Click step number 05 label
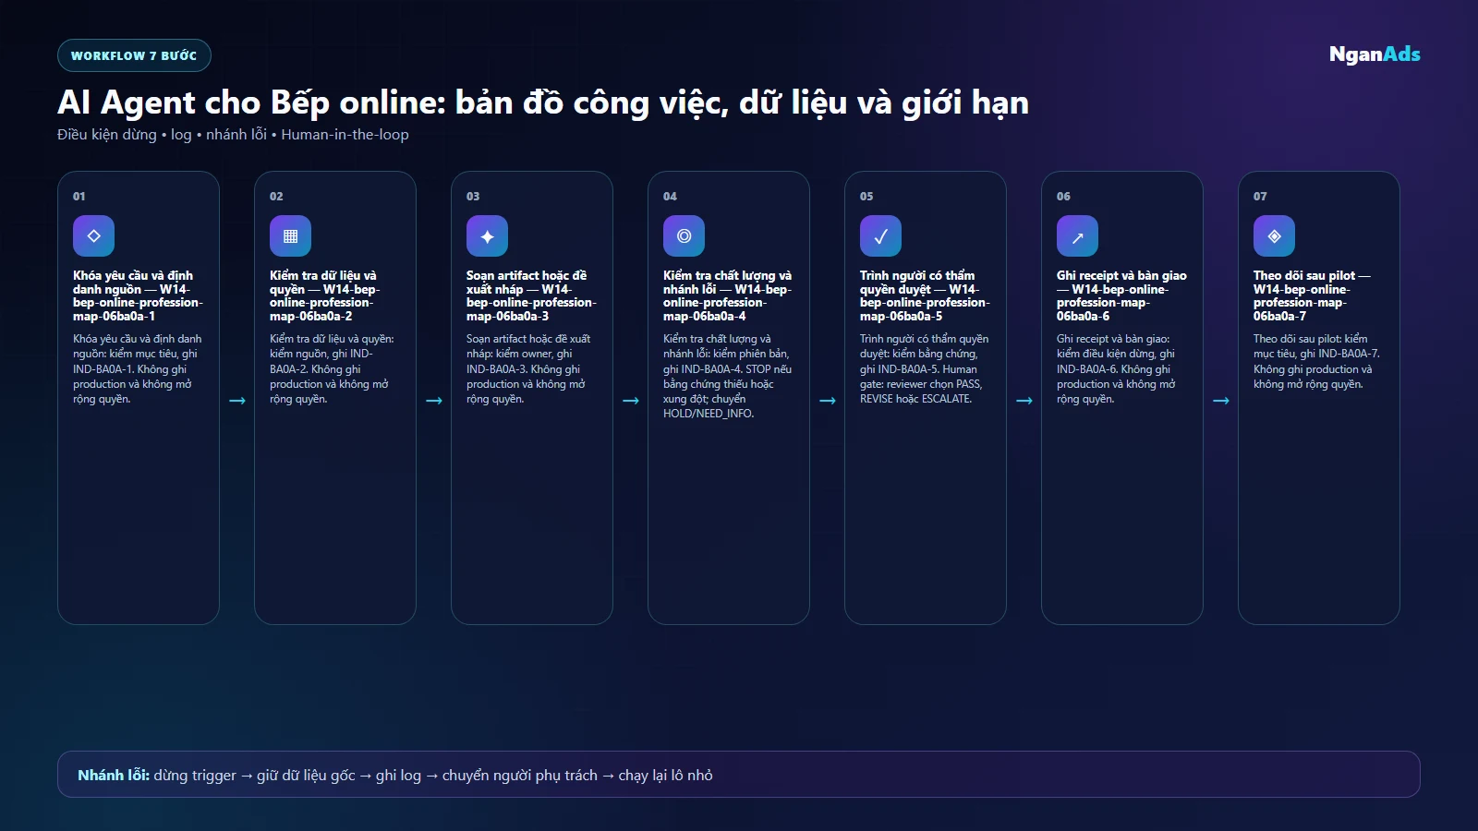Viewport: 1478px width, 831px height. point(866,197)
